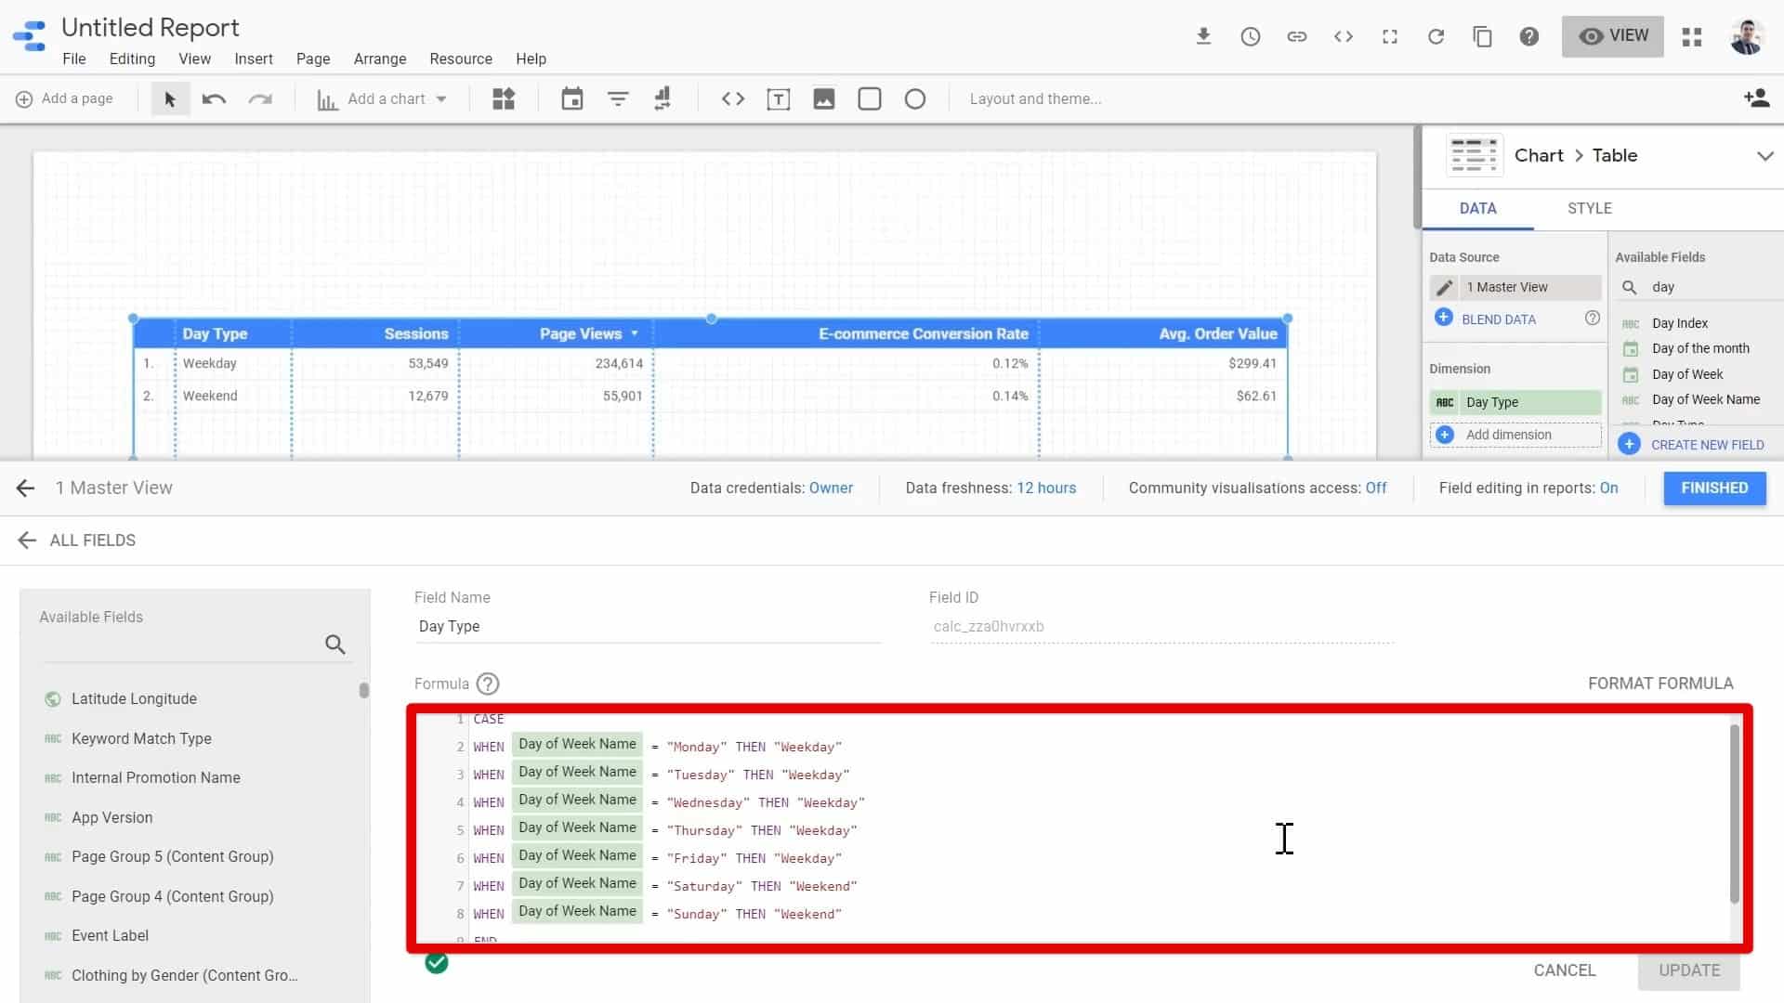Screen dimensions: 1784x1003
Task: Add a circle shape
Action: tap(915, 98)
